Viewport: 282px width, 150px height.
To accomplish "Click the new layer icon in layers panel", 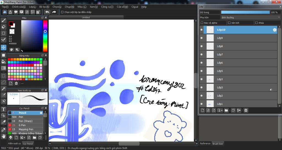I will pyautogui.click(x=202, y=110).
